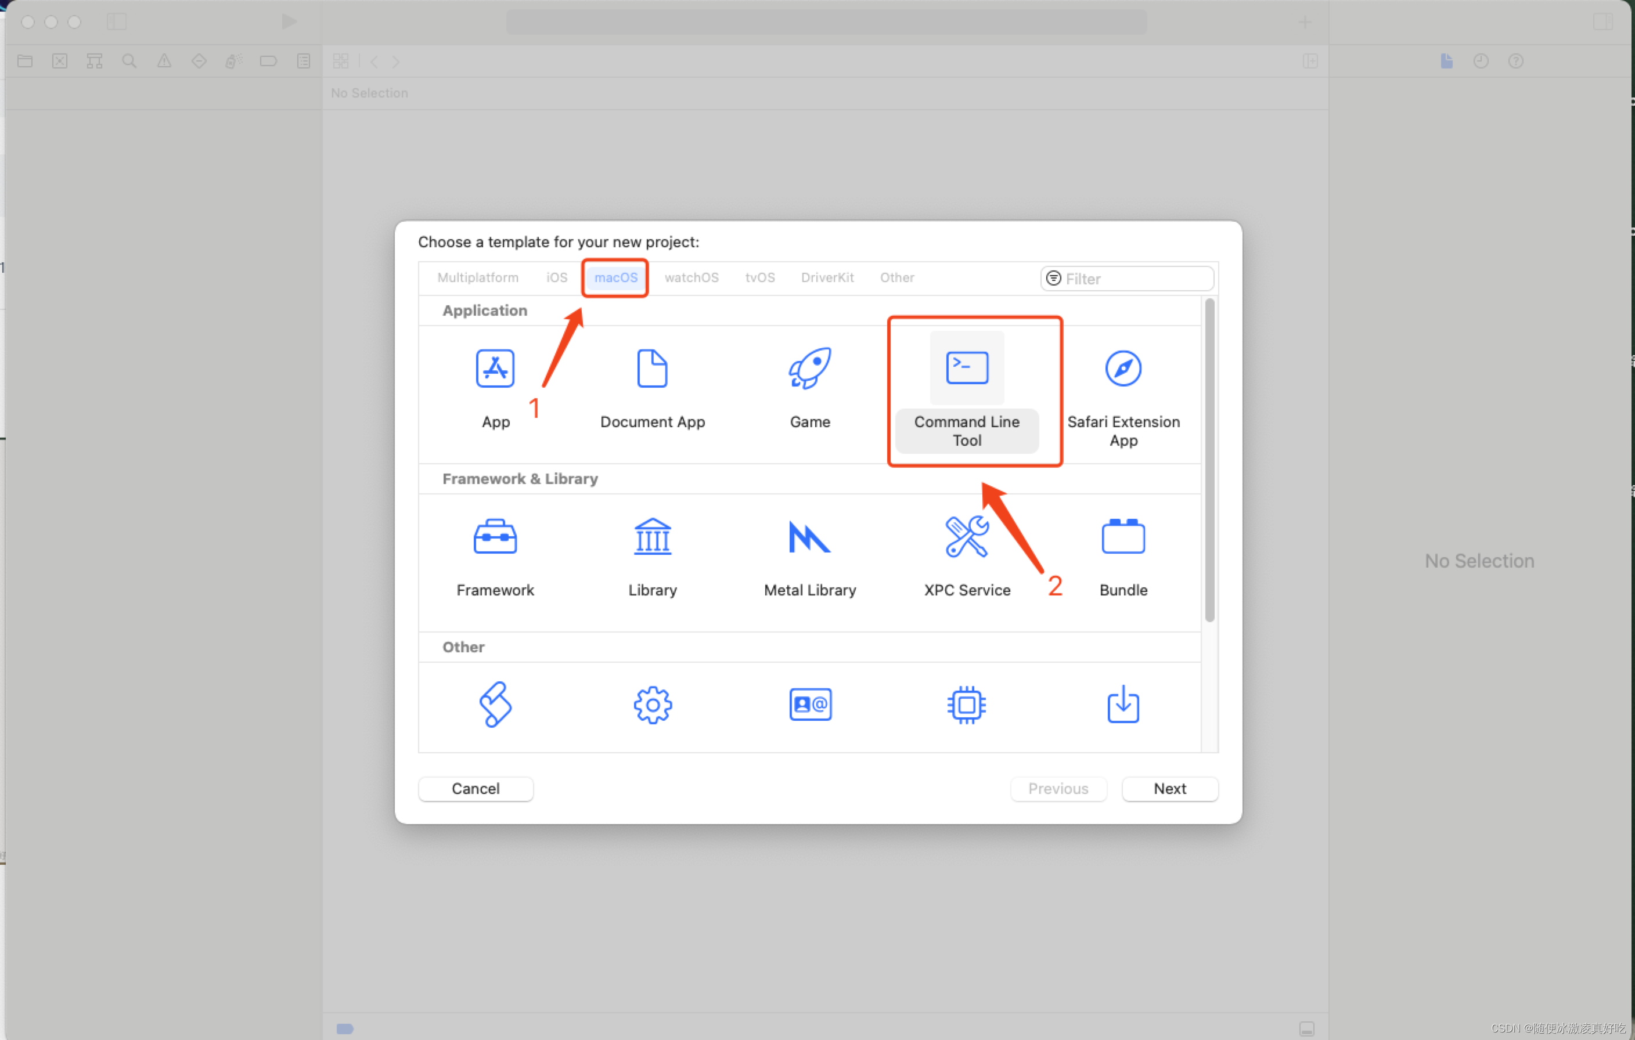Select the Library template icon
Viewport: 1635px width, 1040px height.
pyautogui.click(x=652, y=537)
